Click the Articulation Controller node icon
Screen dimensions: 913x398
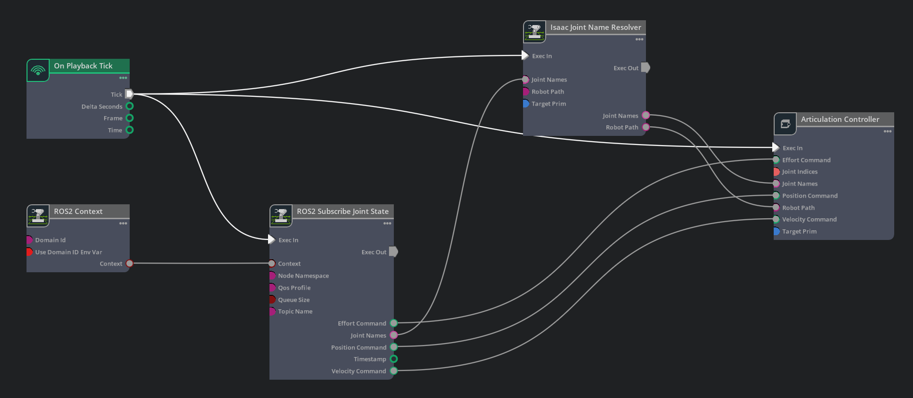[785, 124]
